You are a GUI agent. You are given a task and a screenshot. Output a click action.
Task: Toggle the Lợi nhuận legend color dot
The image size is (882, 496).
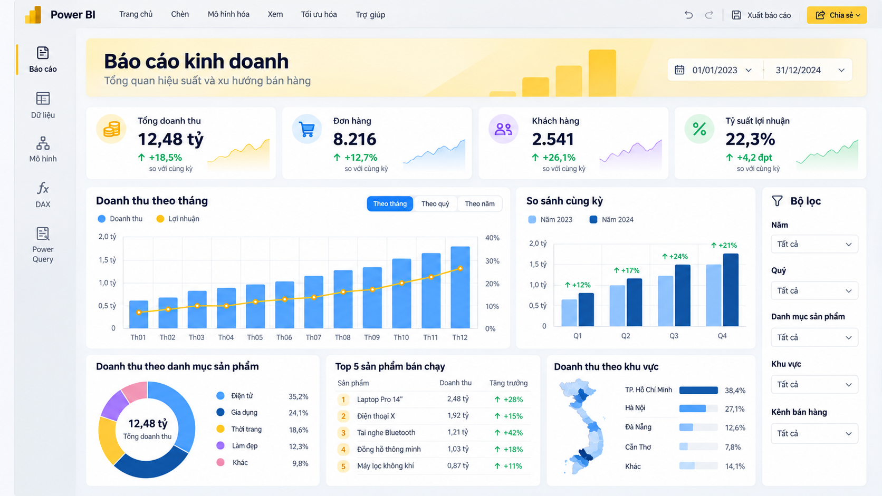click(x=160, y=219)
